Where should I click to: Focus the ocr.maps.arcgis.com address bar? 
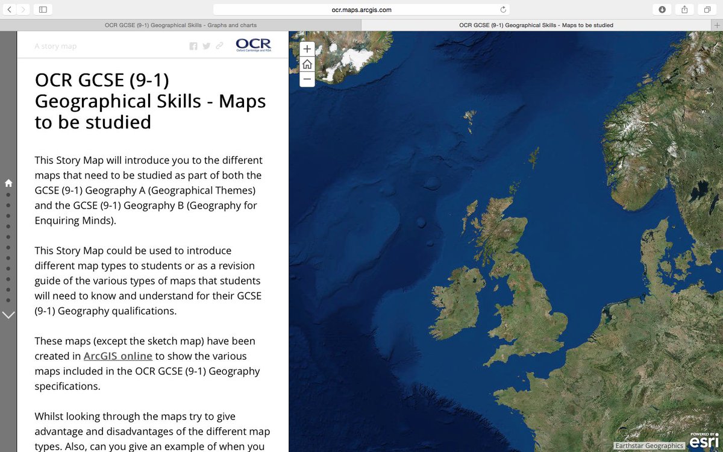(361, 10)
